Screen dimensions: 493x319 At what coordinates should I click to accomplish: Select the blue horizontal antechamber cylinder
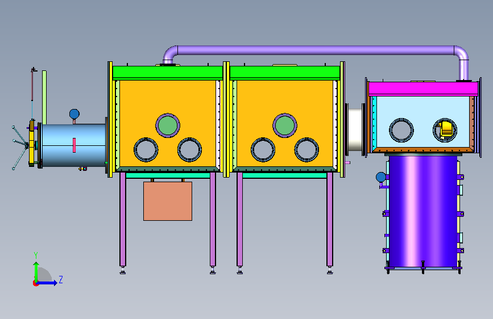73,145
